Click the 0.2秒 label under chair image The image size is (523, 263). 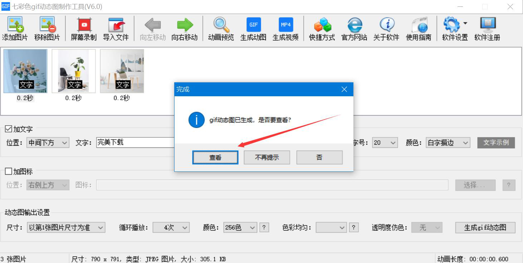(73, 98)
